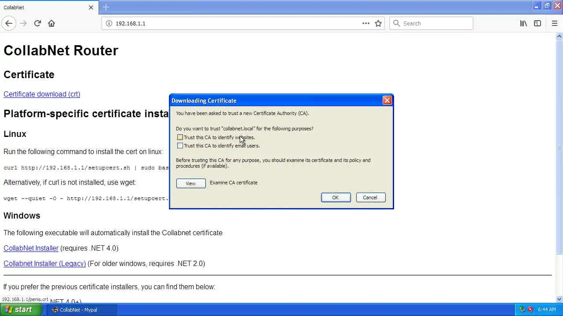Cancel the certificate download dialog
Image resolution: width=563 pixels, height=316 pixels.
pos(370,197)
